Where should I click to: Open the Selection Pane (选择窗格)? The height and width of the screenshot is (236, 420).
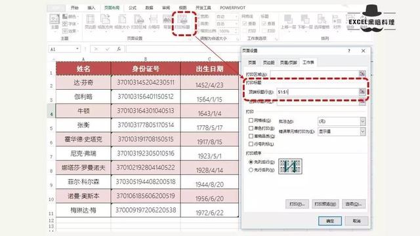point(322,22)
